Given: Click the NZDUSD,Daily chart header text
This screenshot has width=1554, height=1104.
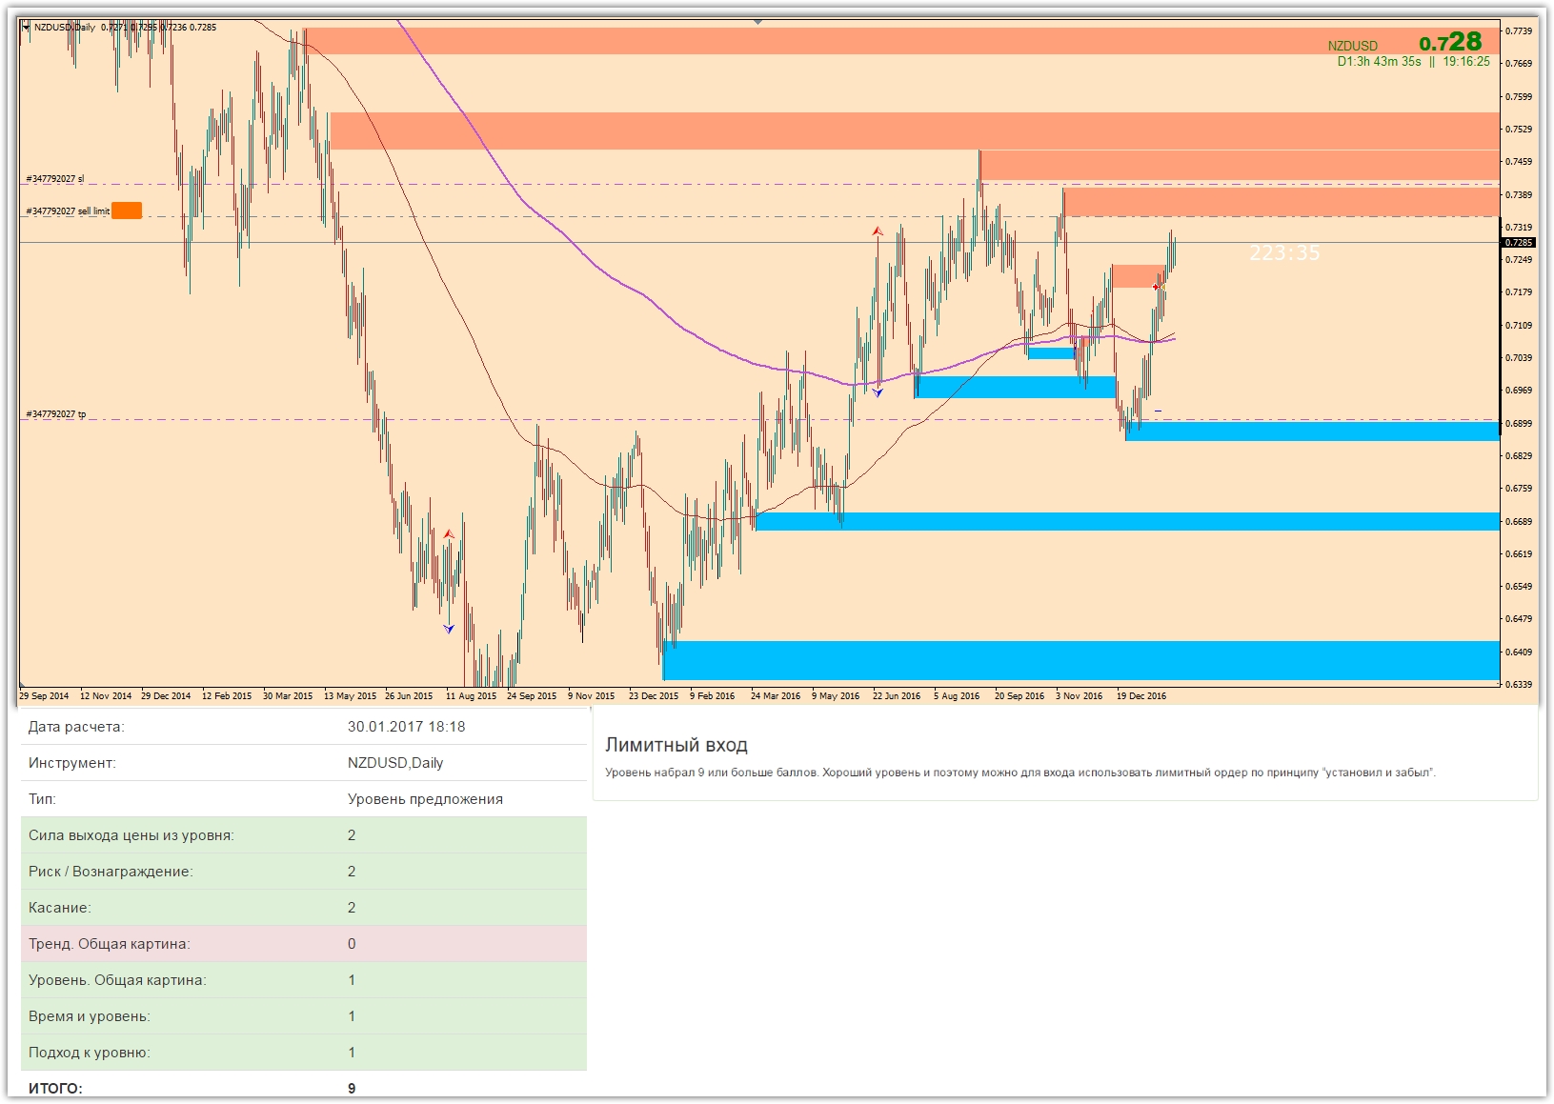Looking at the screenshot, I should [65, 28].
